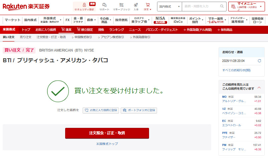
Task: Expand the 外国株式 navigation menu
Action: point(50,20)
